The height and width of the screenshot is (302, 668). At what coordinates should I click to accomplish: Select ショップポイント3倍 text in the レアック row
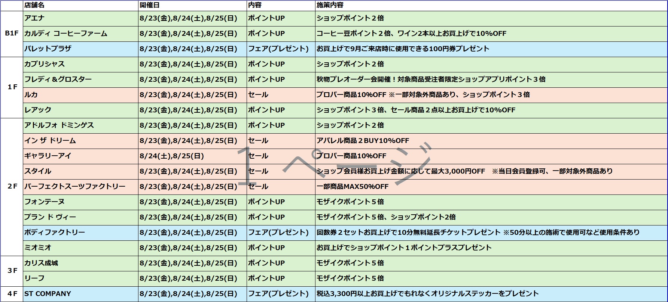point(350,110)
